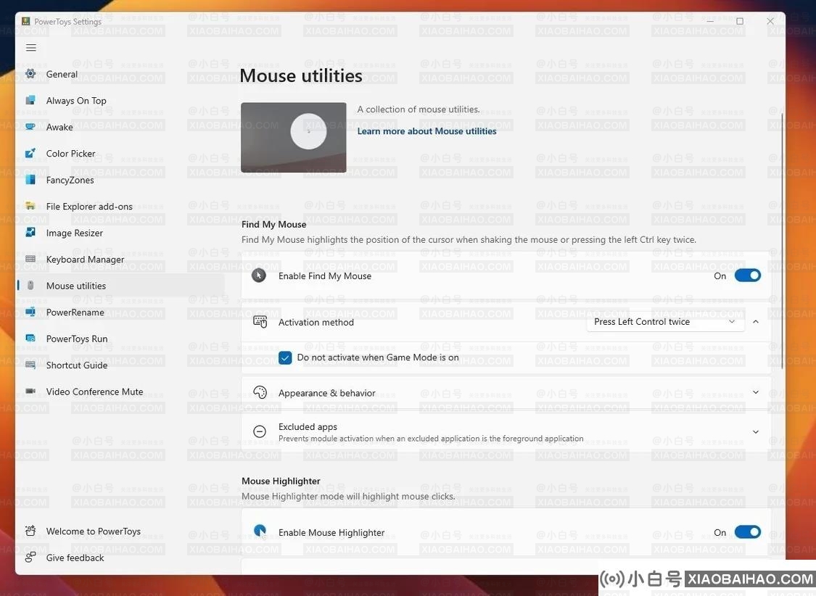The image size is (816, 596).
Task: Open File Explorer add-ons page
Action: (120, 207)
